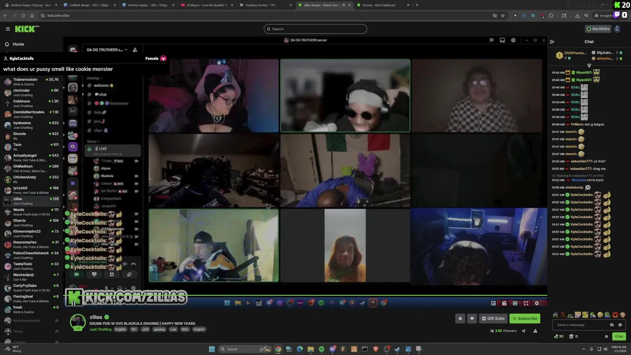This screenshot has width=631, height=355.
Task: Click the Kick search field
Action: [x=315, y=29]
